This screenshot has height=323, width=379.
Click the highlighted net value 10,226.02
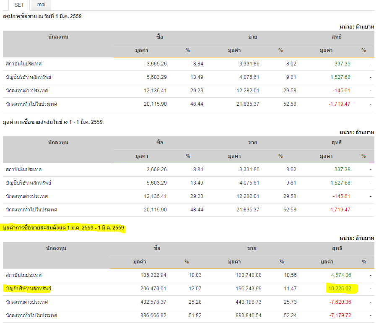tap(340, 289)
